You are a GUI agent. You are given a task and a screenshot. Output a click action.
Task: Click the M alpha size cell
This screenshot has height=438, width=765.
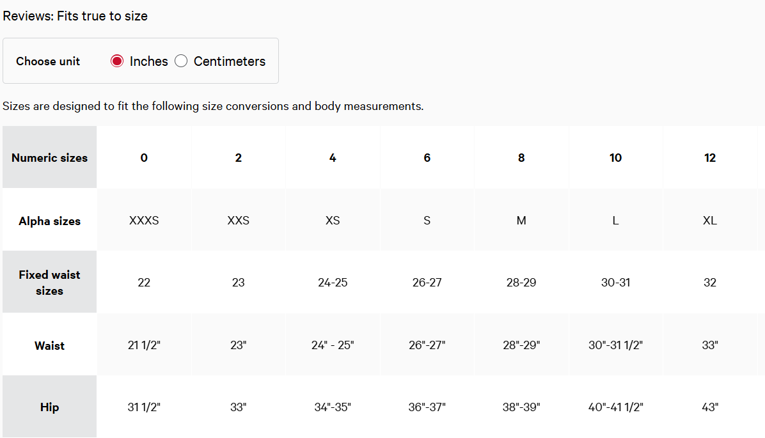pos(521,221)
